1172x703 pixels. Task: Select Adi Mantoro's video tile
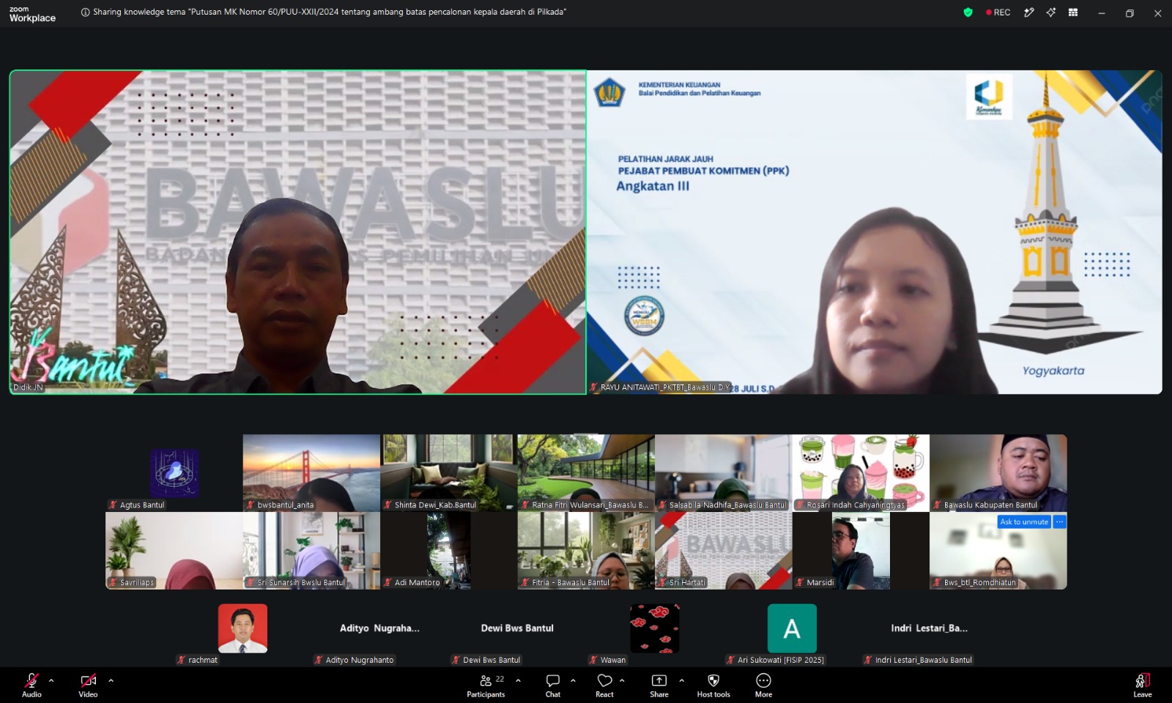[449, 551]
